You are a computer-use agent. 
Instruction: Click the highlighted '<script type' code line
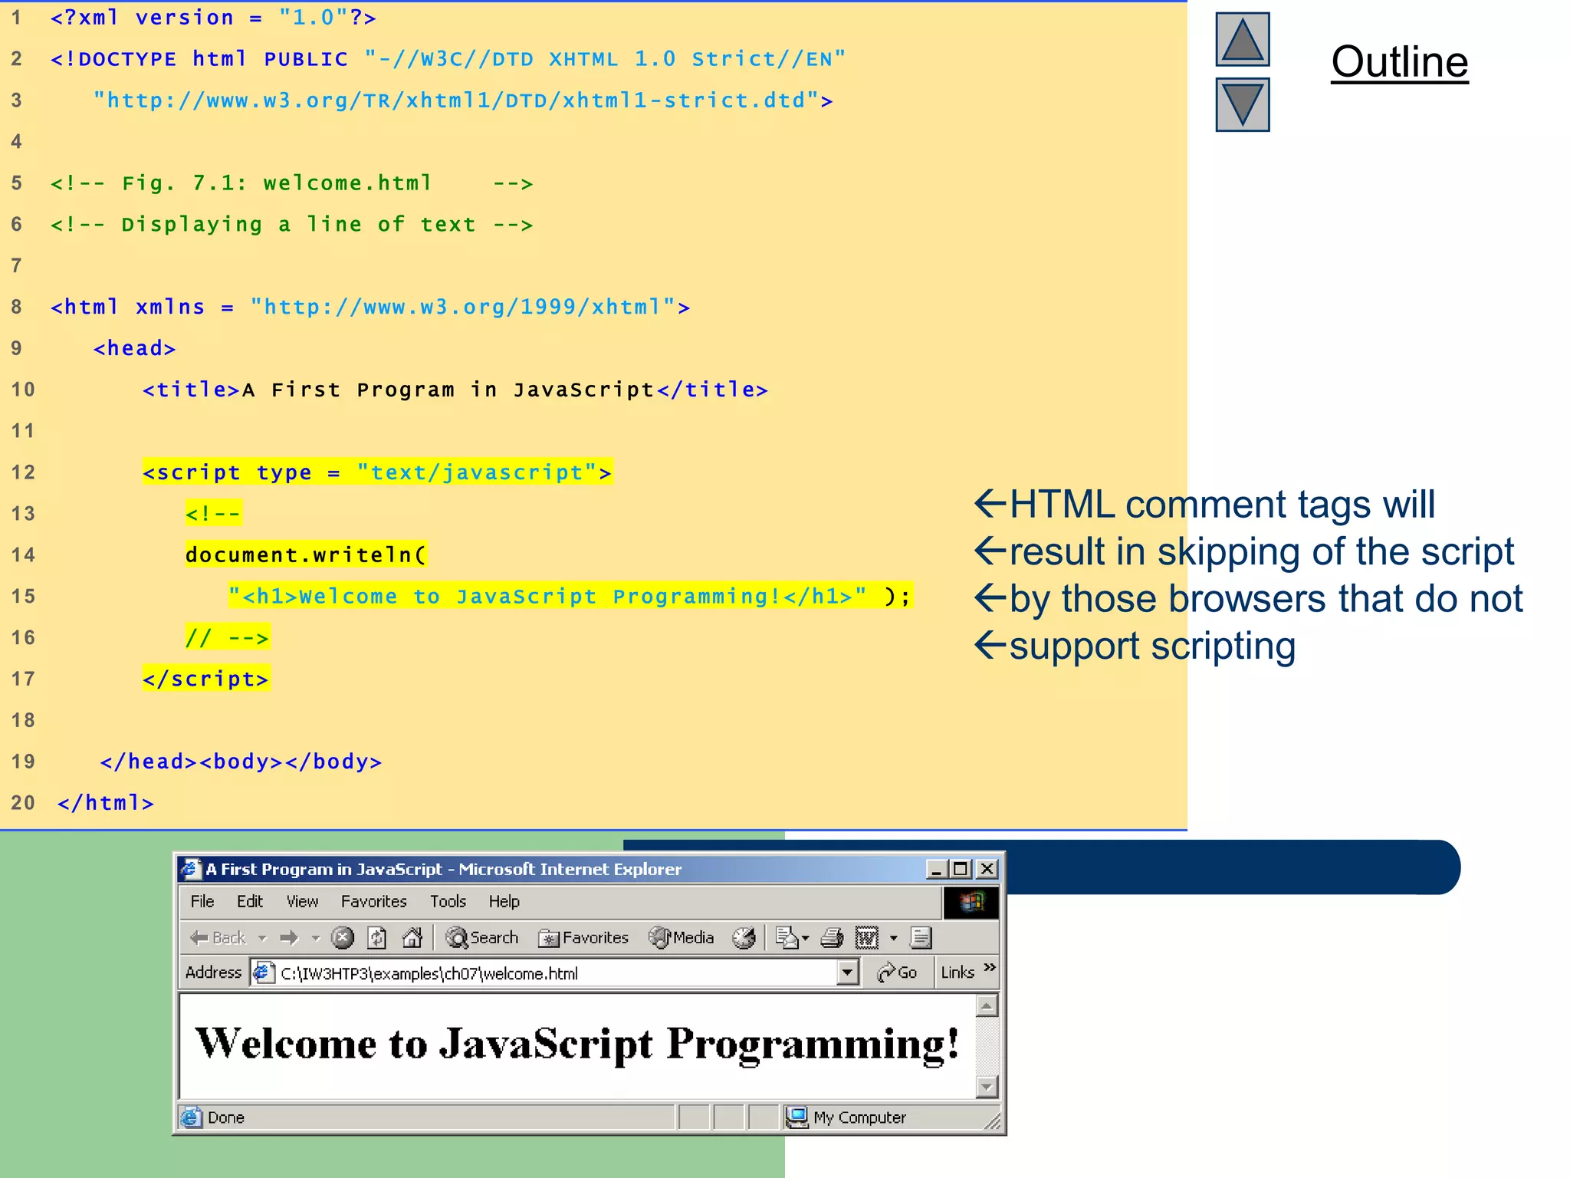(x=377, y=472)
